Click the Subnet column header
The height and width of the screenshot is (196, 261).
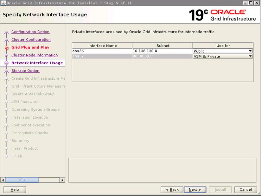click(x=162, y=46)
